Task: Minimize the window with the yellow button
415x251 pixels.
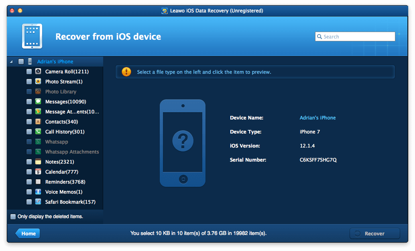Action: coord(20,10)
